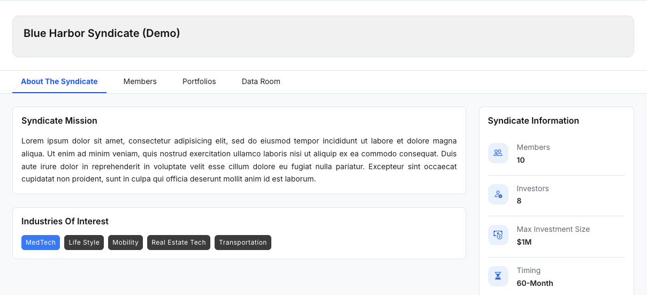
Task: Click the Syndicate Information heading
Action: 534,121
